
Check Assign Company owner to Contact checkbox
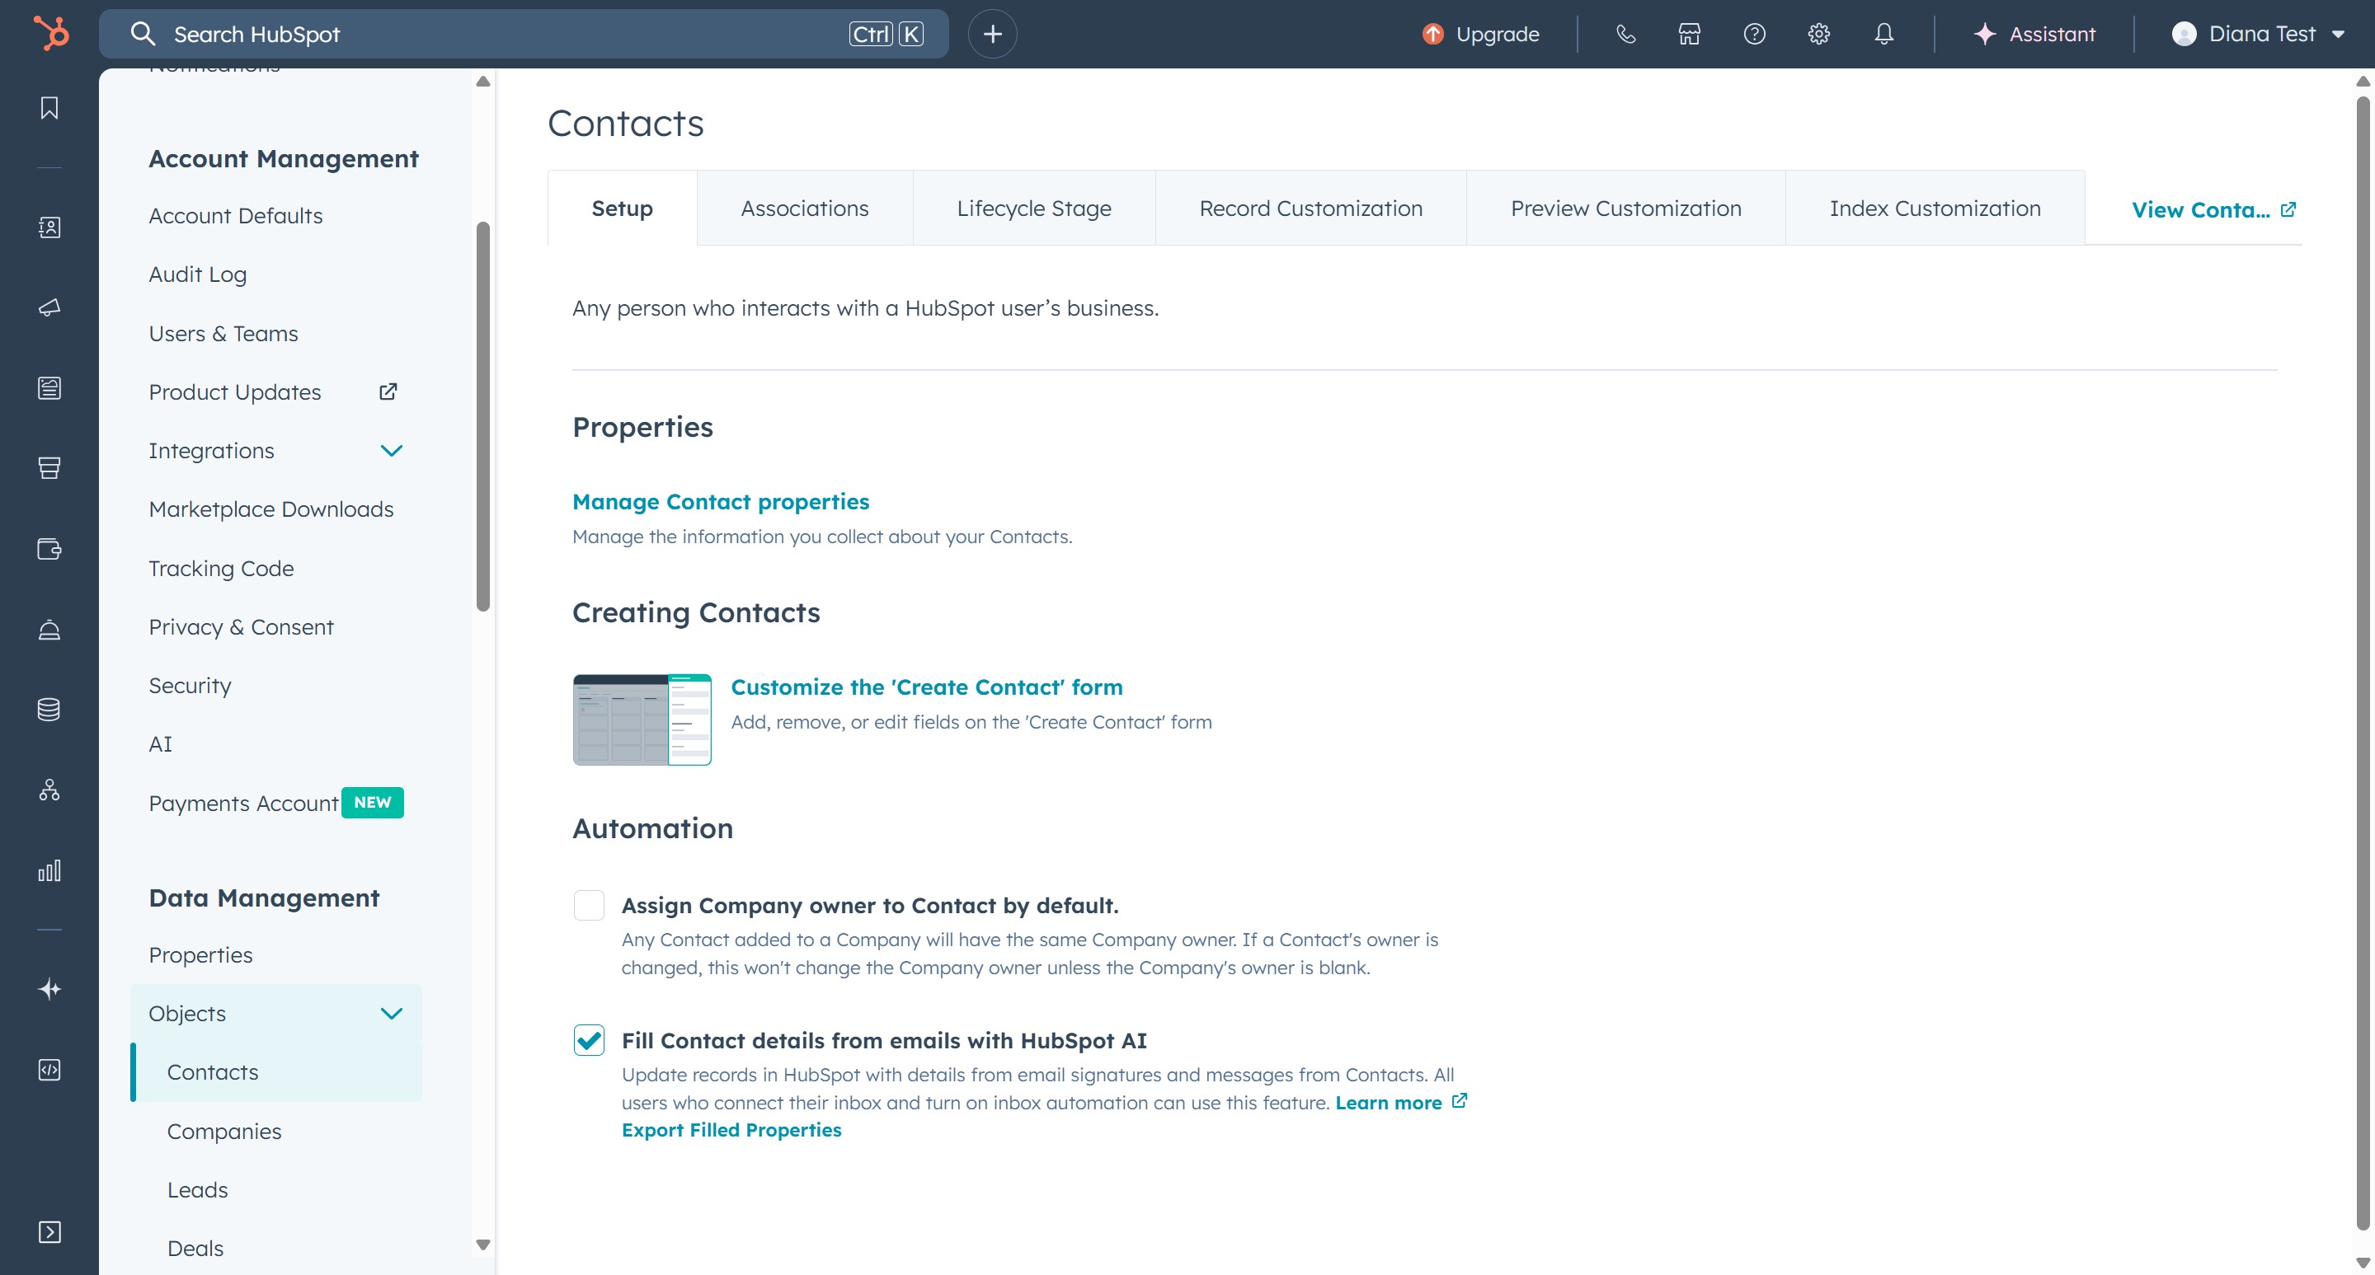point(589,905)
